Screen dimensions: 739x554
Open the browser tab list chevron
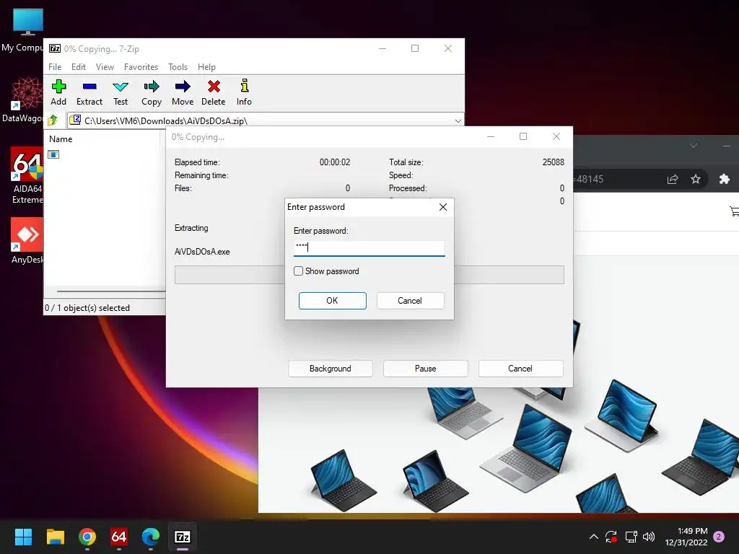point(694,145)
